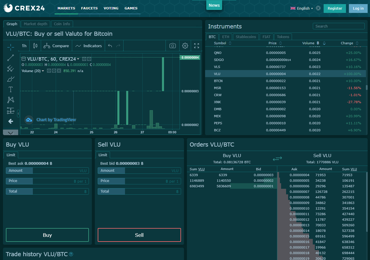Viewport: 370px width, 260px height.
Task: Open the Indicators list
Action: [88, 46]
